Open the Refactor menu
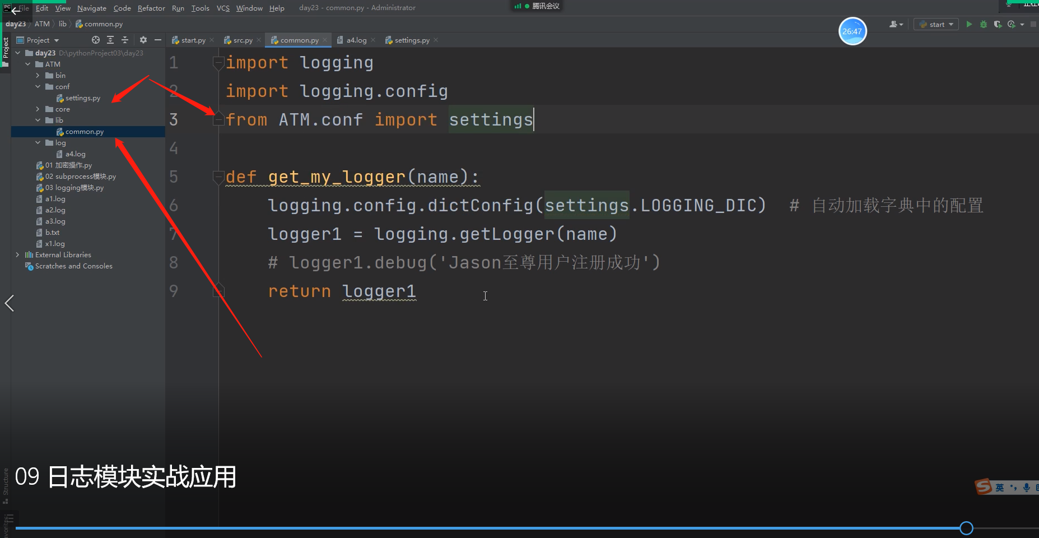Screen dimensions: 1039x538 [151, 8]
